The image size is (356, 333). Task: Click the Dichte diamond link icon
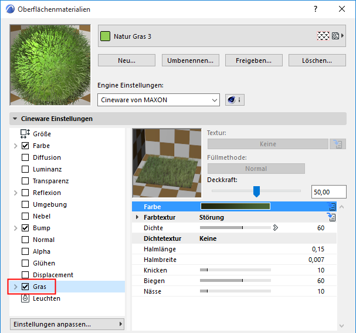(x=276, y=227)
